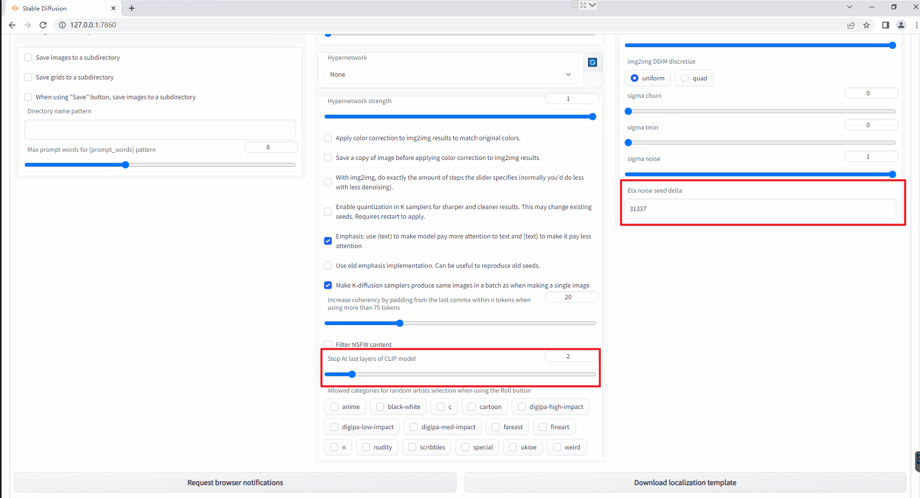Open the browser three-dot menu
Image resolution: width=920 pixels, height=498 pixels.
[x=916, y=25]
